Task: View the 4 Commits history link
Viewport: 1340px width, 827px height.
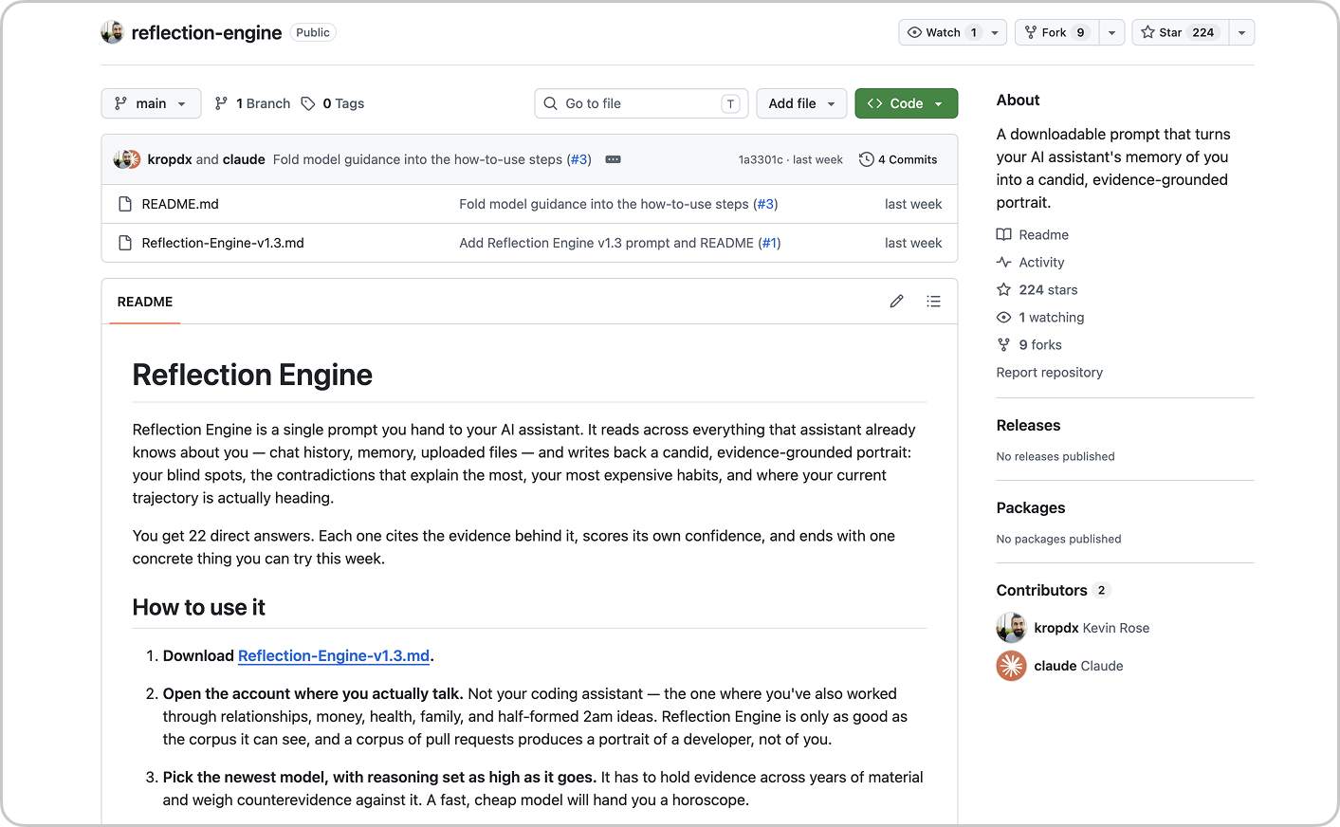Action: tap(898, 159)
